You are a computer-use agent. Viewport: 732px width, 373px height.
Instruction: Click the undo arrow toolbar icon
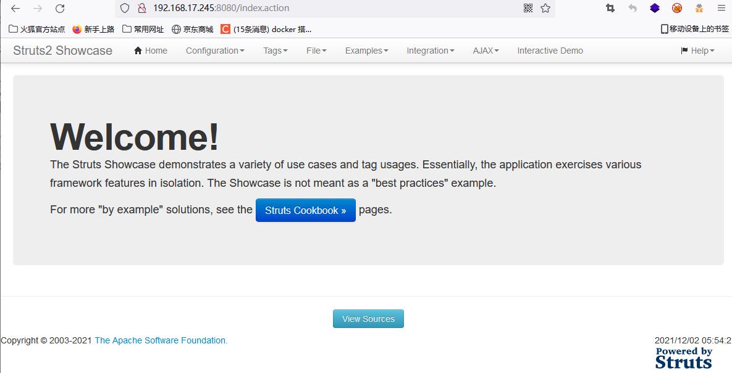633,8
